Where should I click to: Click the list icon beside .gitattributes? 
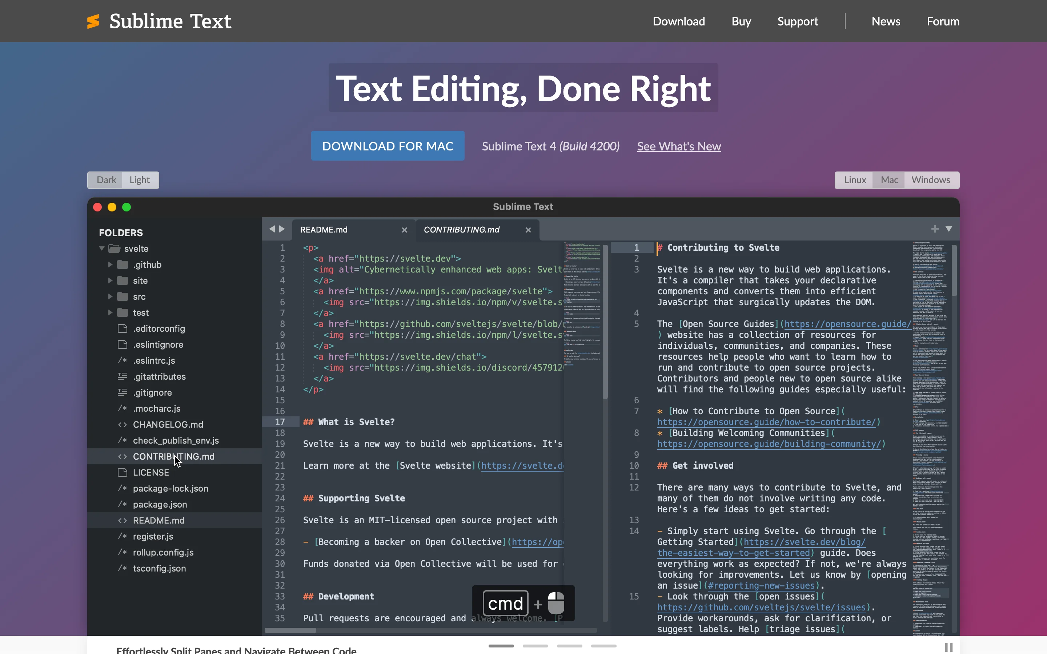click(123, 376)
